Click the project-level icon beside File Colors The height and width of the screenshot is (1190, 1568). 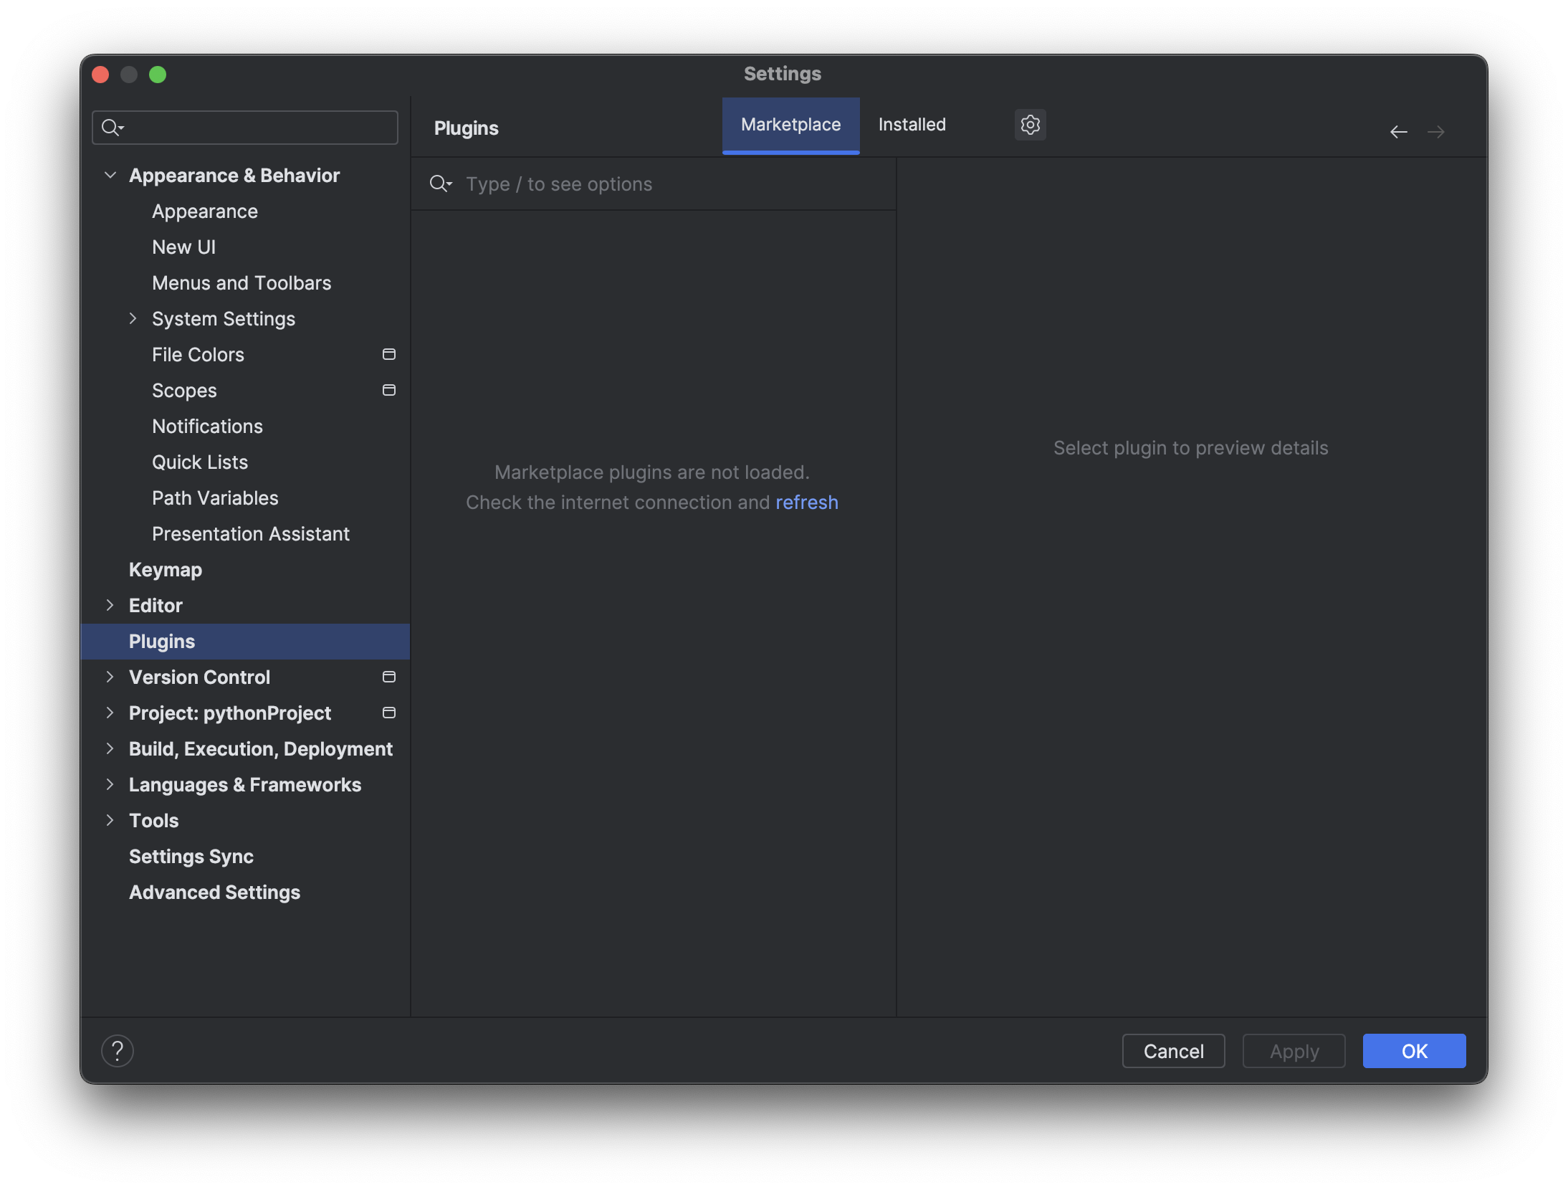click(x=389, y=354)
